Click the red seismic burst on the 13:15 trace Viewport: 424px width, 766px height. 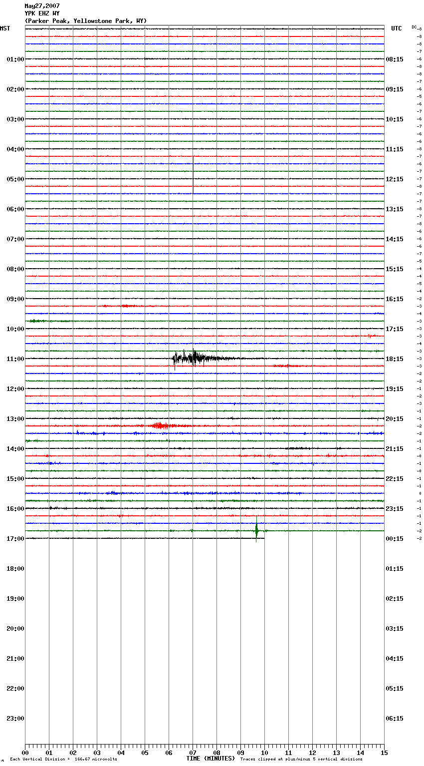point(161,426)
